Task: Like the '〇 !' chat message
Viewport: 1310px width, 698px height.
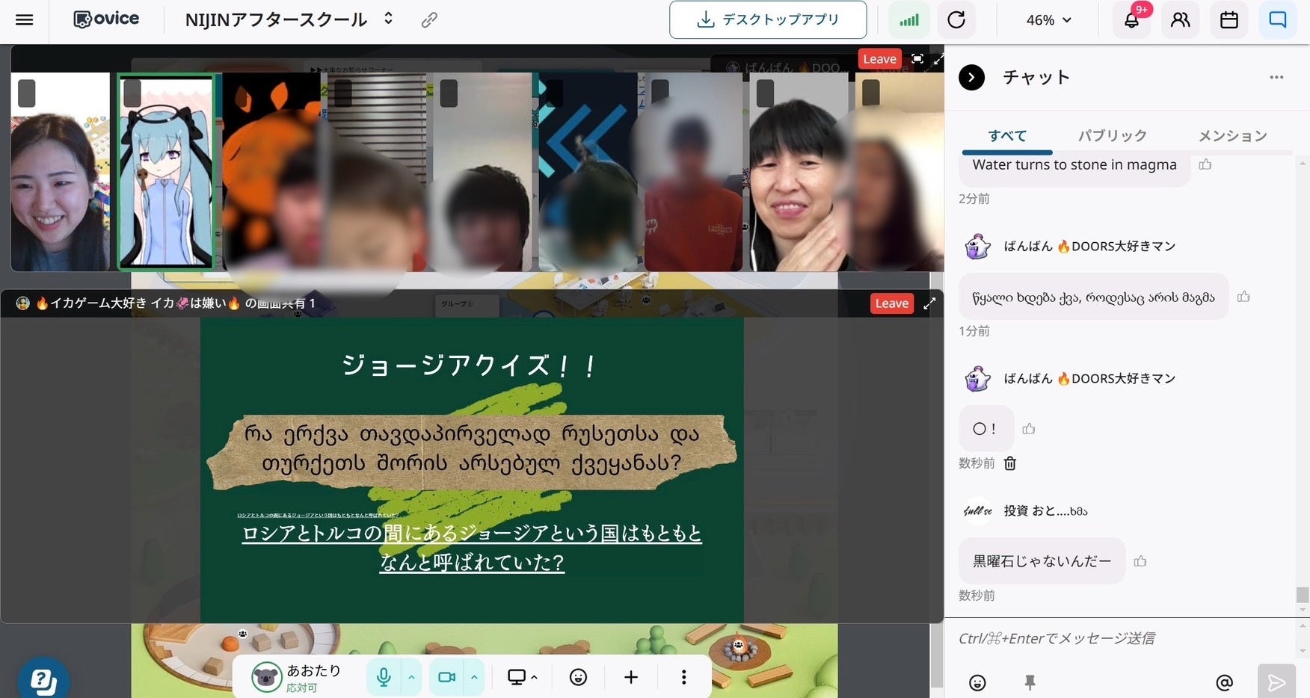Action: click(x=1029, y=429)
